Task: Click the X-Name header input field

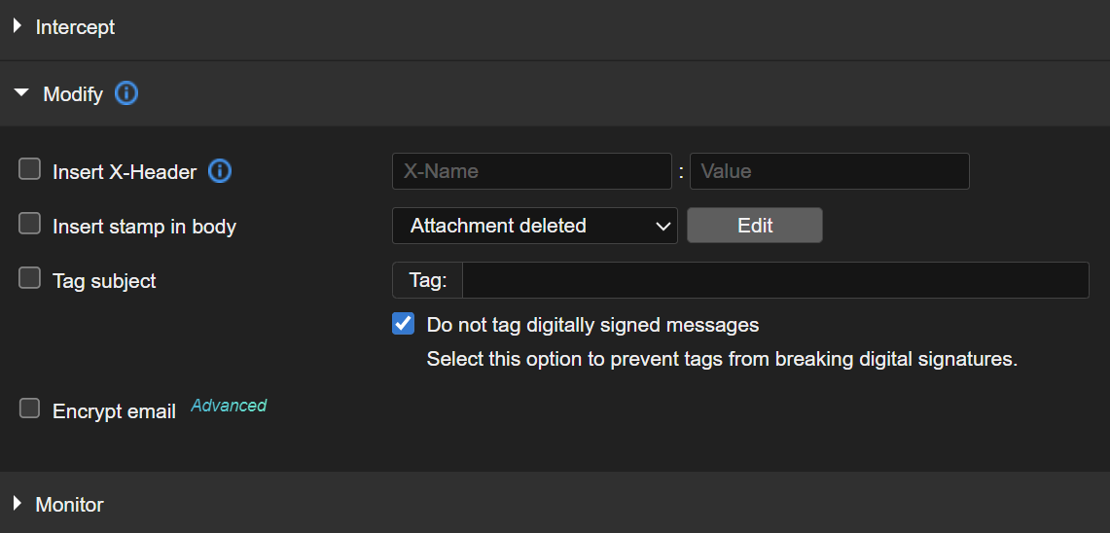Action: click(531, 171)
